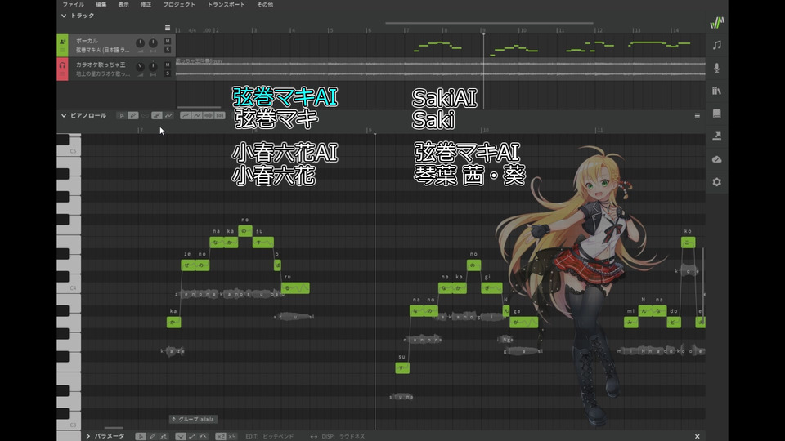785x441 pixels.
Task: Select the pointer tool in piano roll
Action: click(x=121, y=115)
